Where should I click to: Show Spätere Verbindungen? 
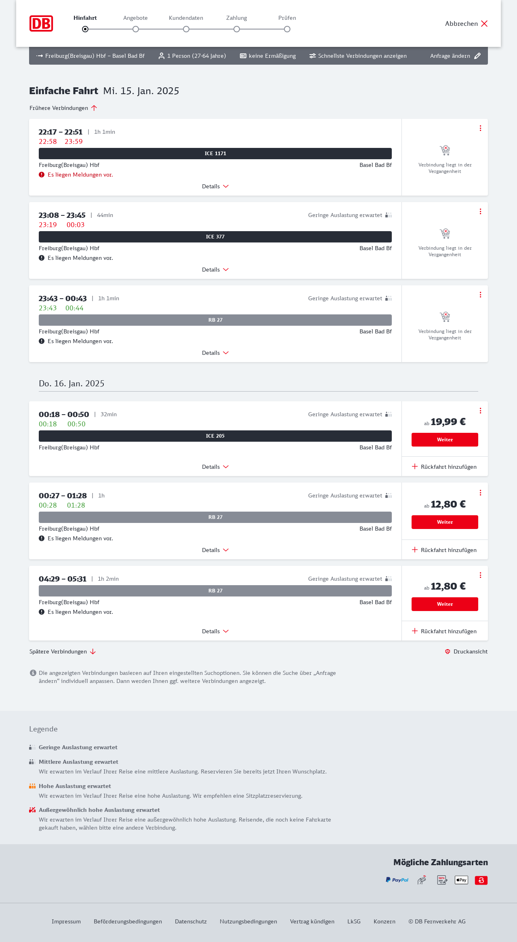coord(63,651)
